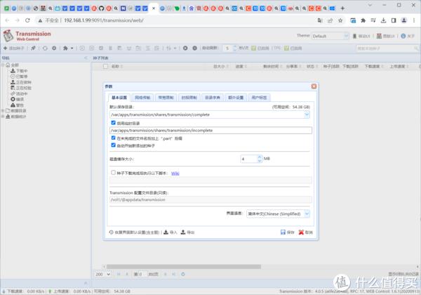Toggle the auto-refresh 已启用 enabled check
Viewport: 421px width, 295px height.
tap(254, 48)
